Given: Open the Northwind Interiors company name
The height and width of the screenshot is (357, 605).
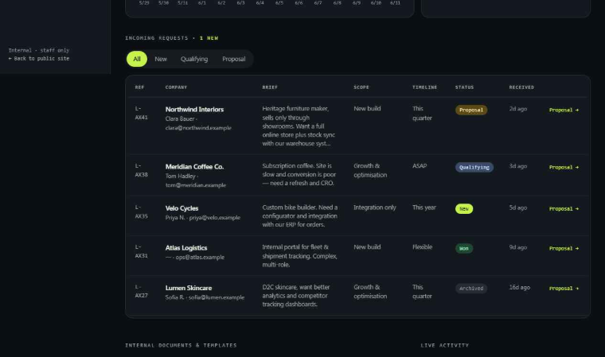Looking at the screenshot, I should coord(194,110).
